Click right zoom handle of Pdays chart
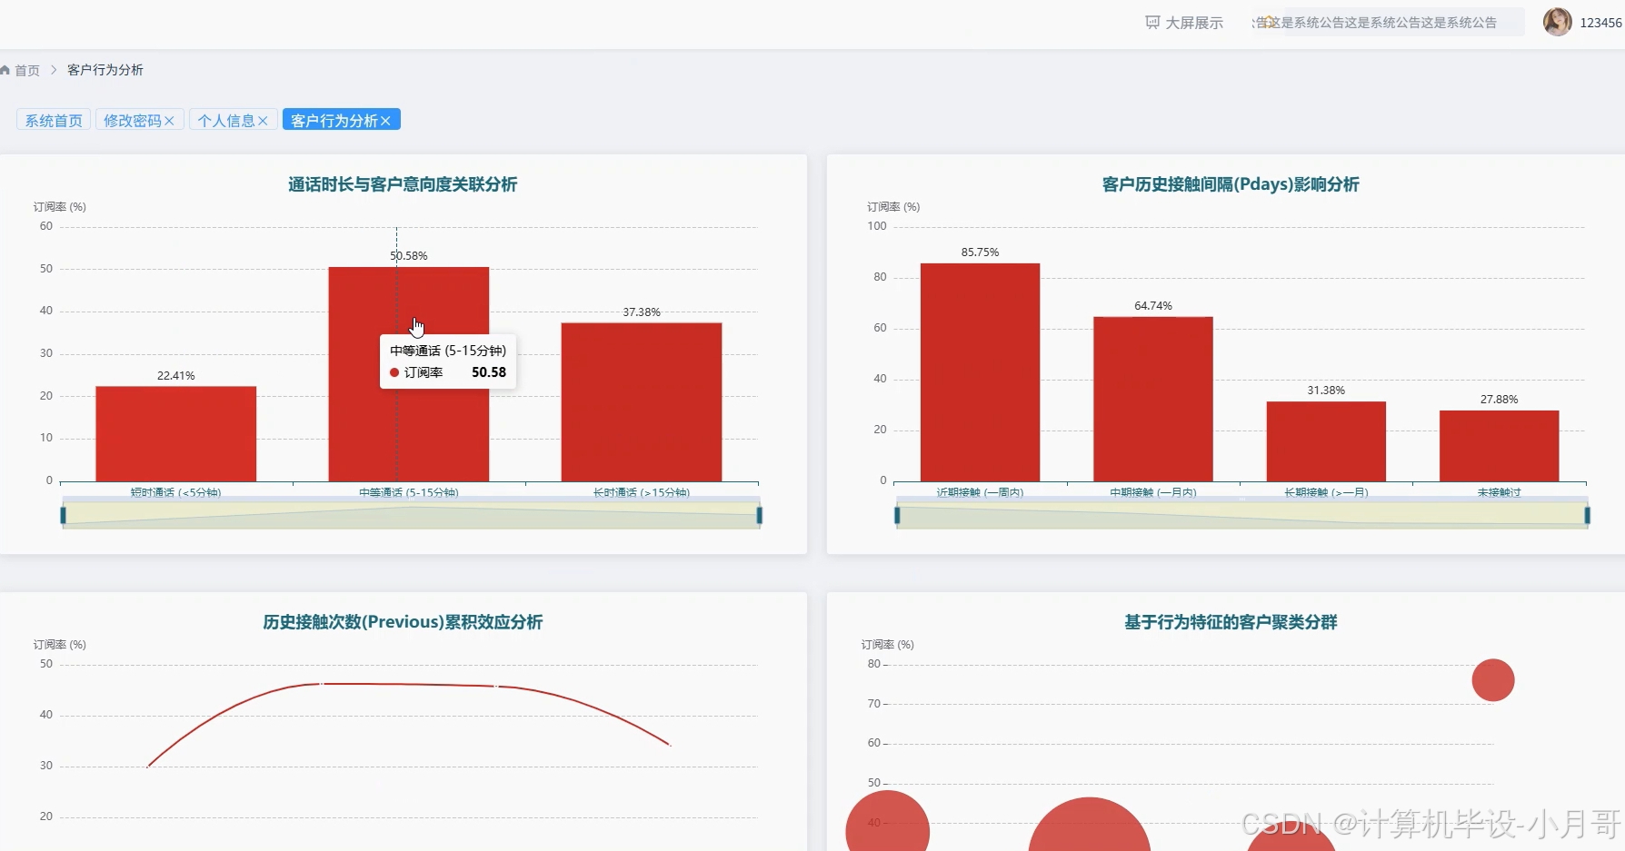 click(x=1588, y=516)
